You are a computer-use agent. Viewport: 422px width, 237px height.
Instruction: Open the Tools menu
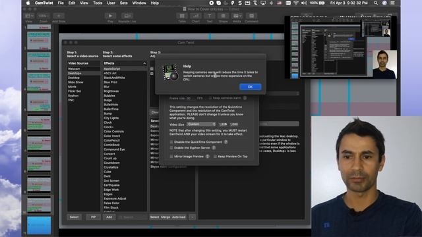pos(98,3)
